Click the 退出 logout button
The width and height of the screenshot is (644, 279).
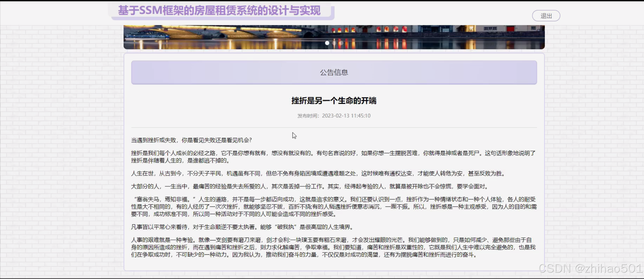click(546, 16)
